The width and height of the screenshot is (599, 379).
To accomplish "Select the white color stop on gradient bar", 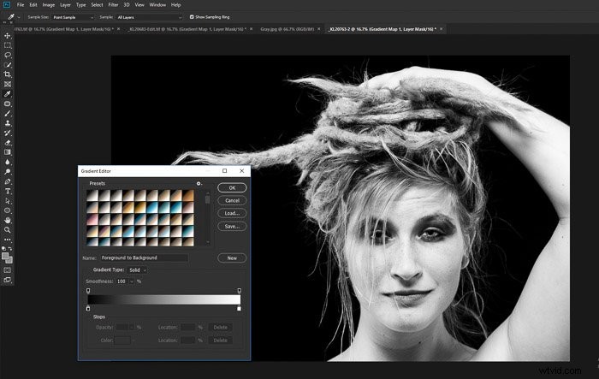I will pos(239,308).
